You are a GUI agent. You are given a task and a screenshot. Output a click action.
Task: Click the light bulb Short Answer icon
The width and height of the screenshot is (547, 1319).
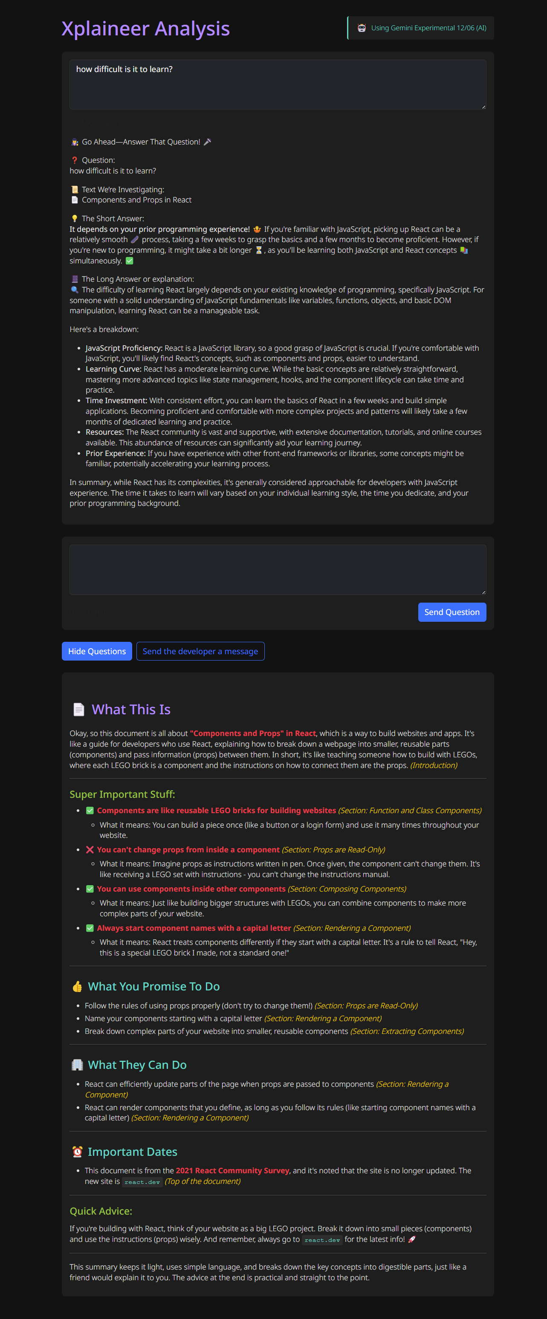[74, 219]
